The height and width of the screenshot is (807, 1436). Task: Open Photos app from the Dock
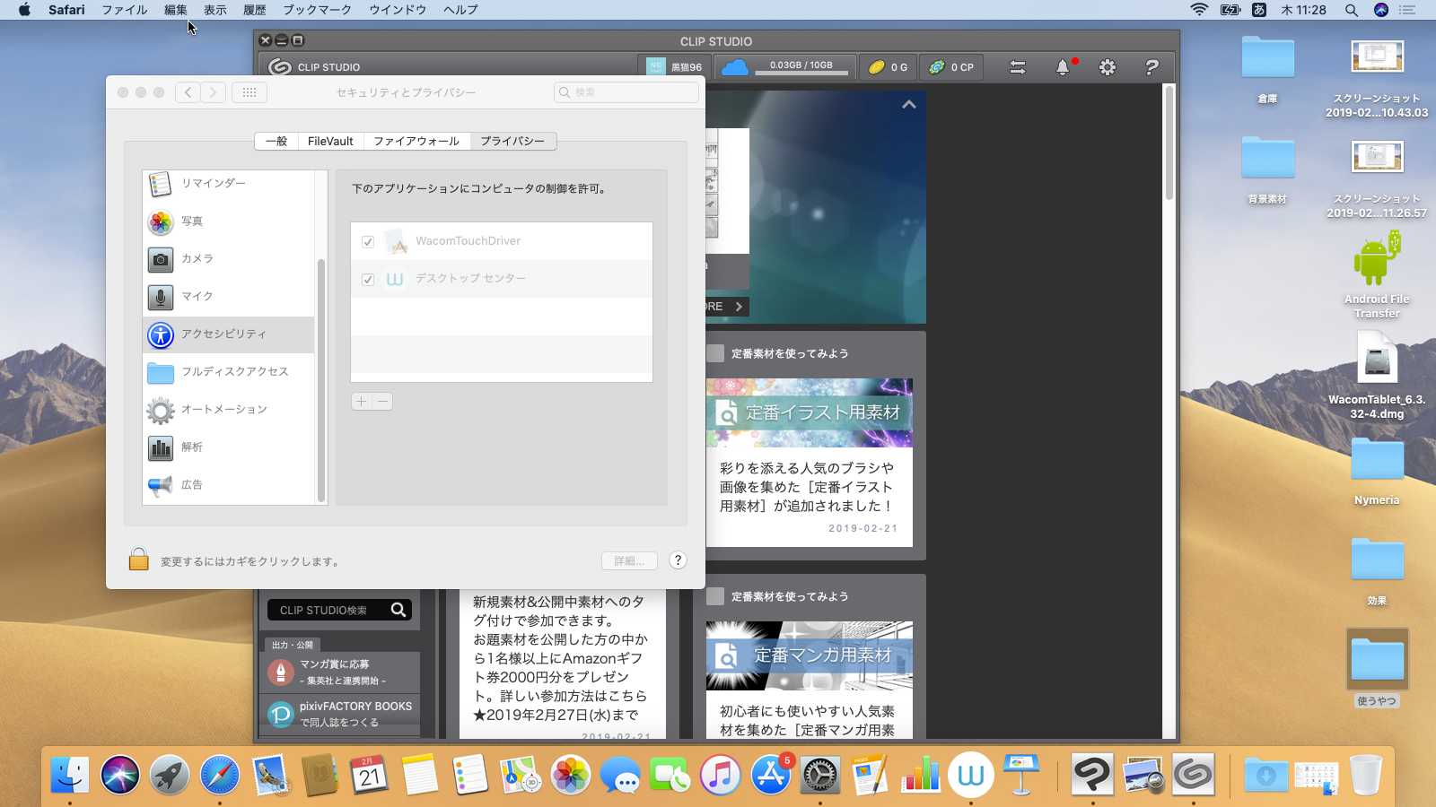click(x=570, y=774)
